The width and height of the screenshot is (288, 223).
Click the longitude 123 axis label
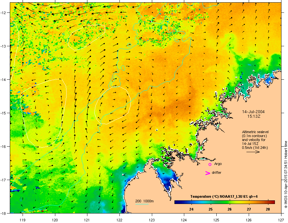pyautogui.click(x=152, y=220)
